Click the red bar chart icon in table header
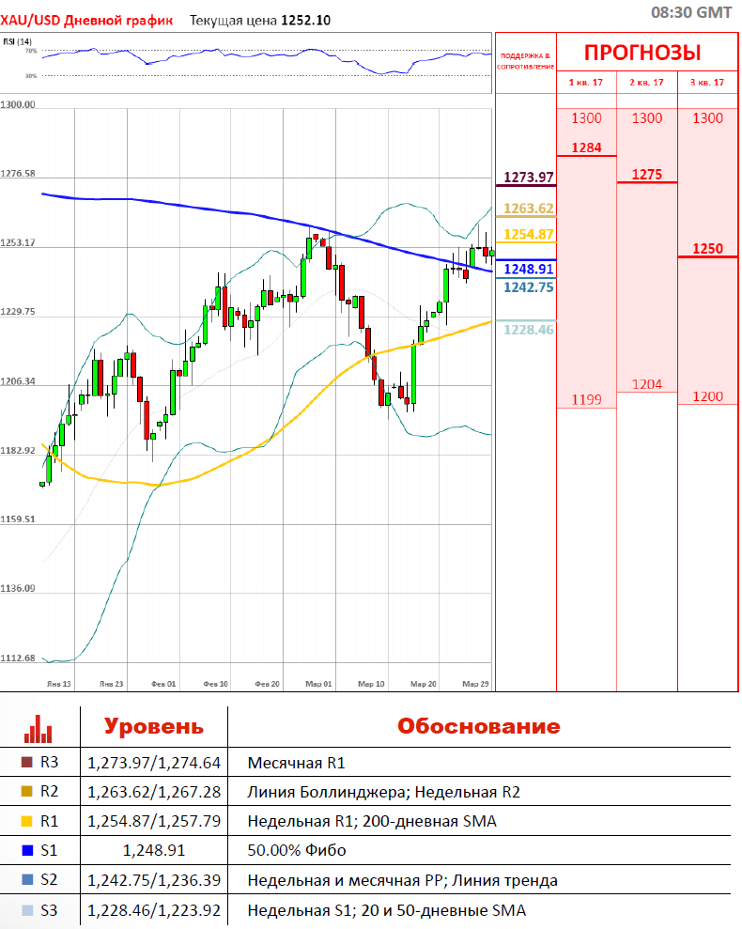 point(39,728)
